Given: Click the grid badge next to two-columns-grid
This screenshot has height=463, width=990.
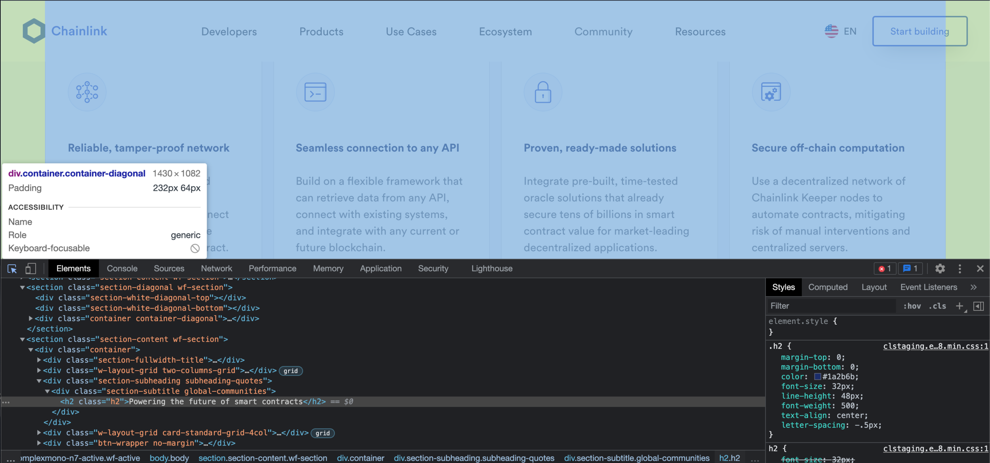Looking at the screenshot, I should coord(291,371).
